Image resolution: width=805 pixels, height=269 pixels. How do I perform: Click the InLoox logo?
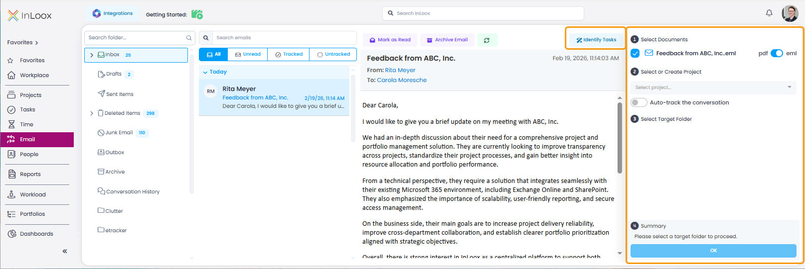(x=30, y=15)
